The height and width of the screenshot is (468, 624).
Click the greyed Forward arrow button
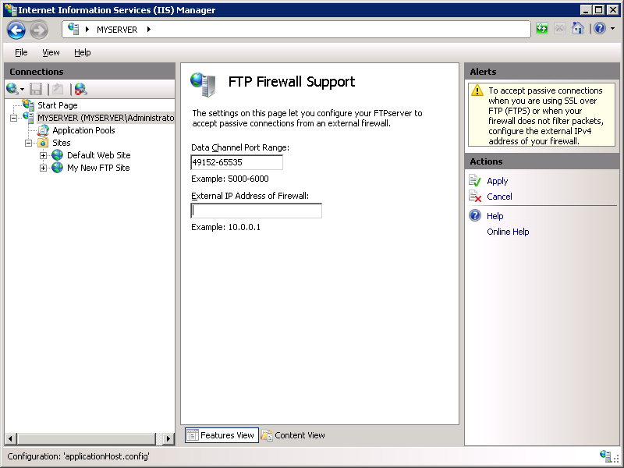tap(38, 30)
